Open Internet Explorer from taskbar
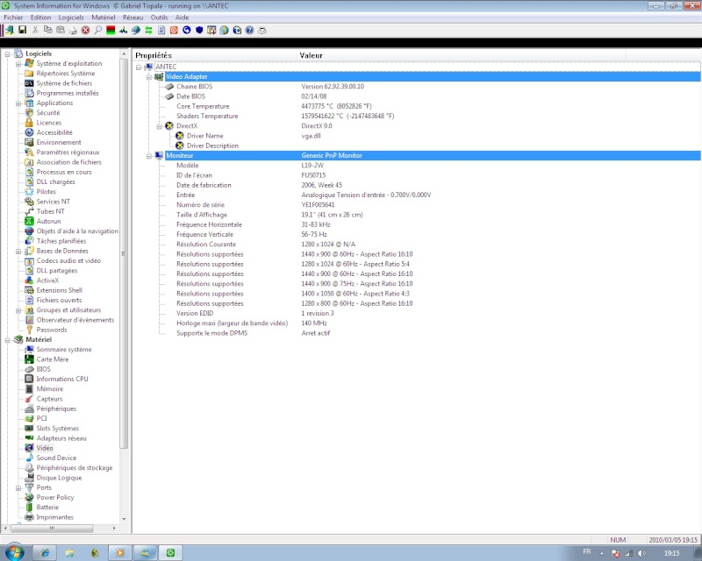702x561 pixels. tap(45, 553)
